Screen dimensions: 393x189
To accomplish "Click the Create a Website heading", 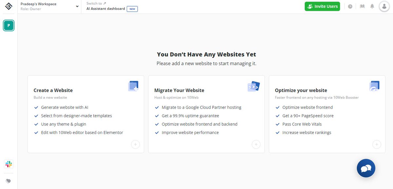I will click(x=53, y=90).
